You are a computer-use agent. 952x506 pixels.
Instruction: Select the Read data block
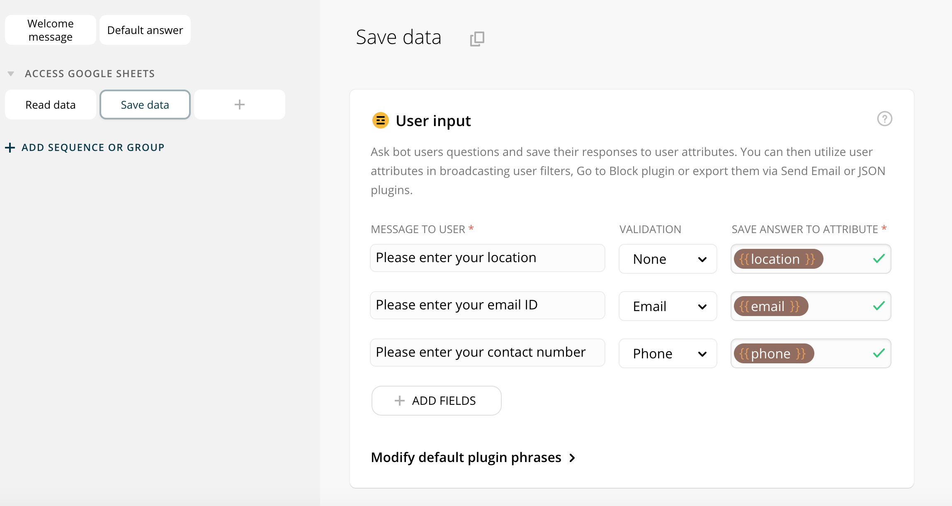pyautogui.click(x=51, y=105)
